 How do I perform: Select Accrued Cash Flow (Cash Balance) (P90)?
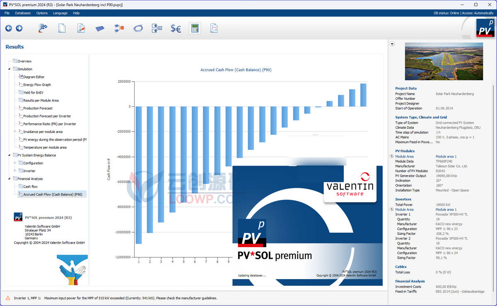point(53,195)
